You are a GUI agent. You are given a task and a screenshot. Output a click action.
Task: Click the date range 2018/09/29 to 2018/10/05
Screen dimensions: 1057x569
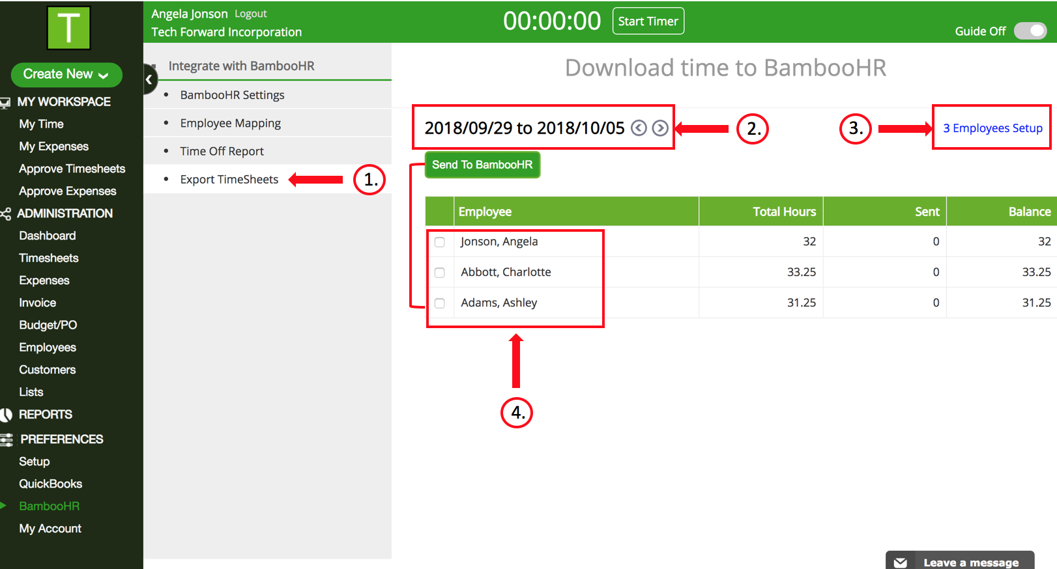[x=525, y=128]
